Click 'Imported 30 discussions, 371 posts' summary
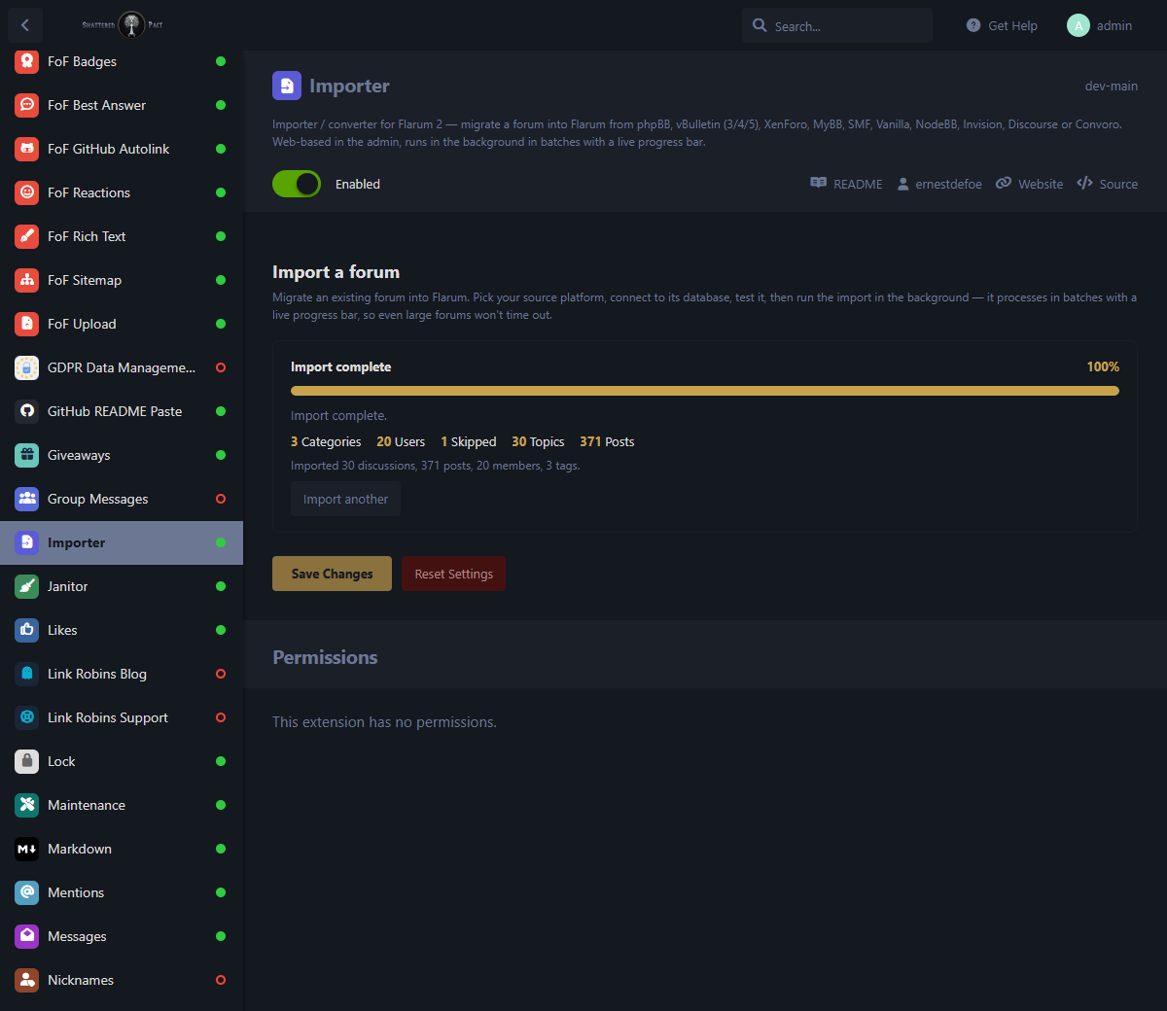Image resolution: width=1167 pixels, height=1011 pixels. pyautogui.click(x=436, y=466)
